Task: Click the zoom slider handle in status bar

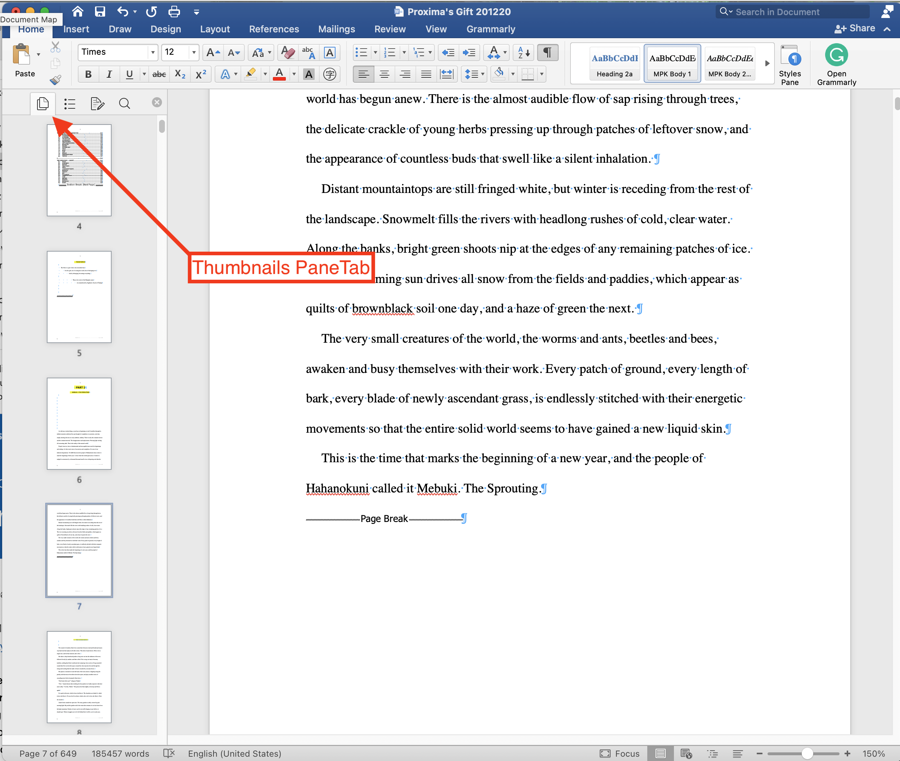Action: tap(807, 753)
